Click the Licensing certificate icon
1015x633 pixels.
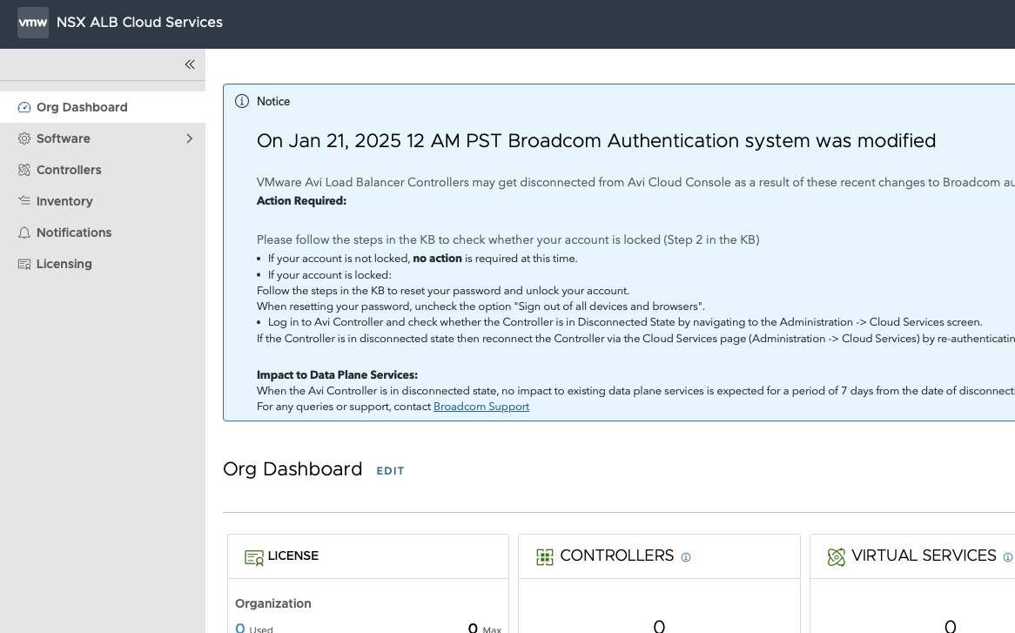[x=24, y=264]
